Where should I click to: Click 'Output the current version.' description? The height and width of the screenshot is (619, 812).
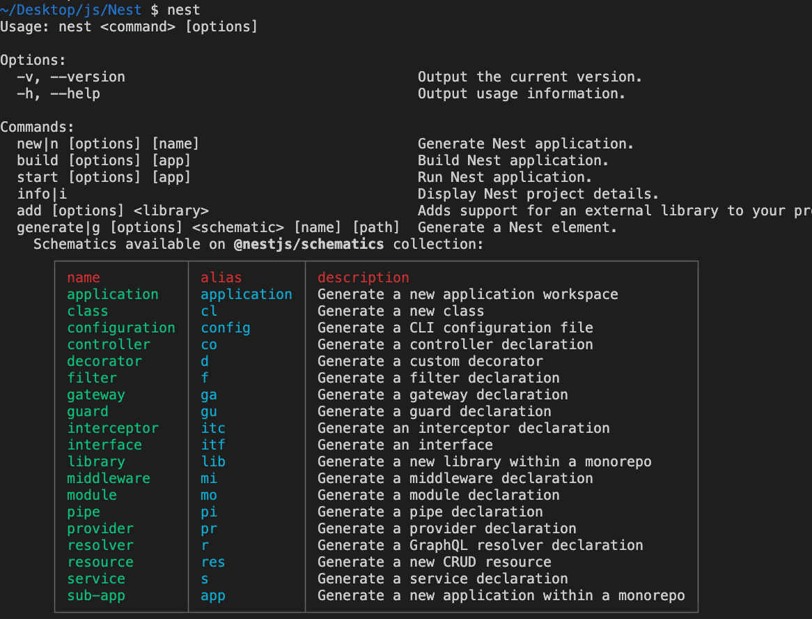pyautogui.click(x=530, y=77)
